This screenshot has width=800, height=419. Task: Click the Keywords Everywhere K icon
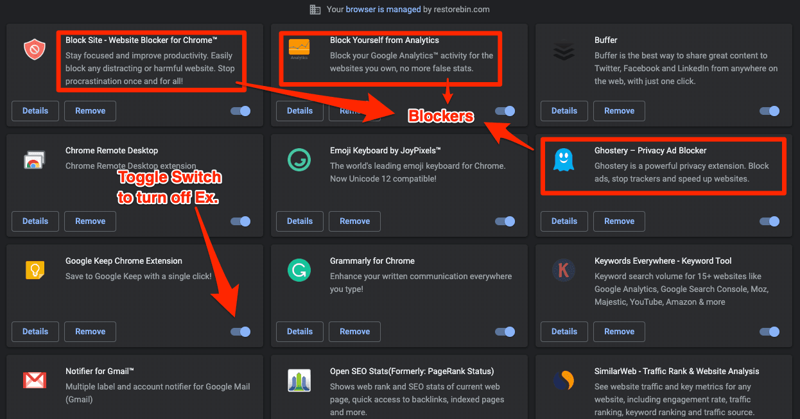click(564, 270)
